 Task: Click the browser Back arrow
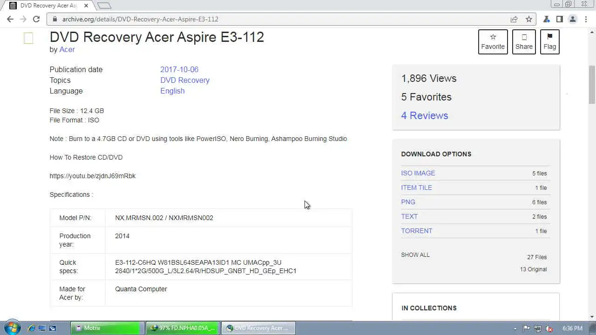(x=10, y=19)
